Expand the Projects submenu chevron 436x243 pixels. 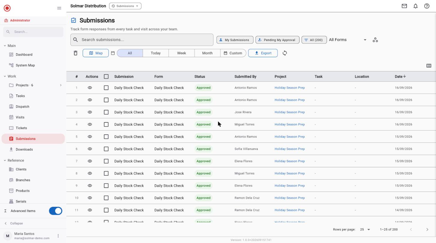coord(60,85)
